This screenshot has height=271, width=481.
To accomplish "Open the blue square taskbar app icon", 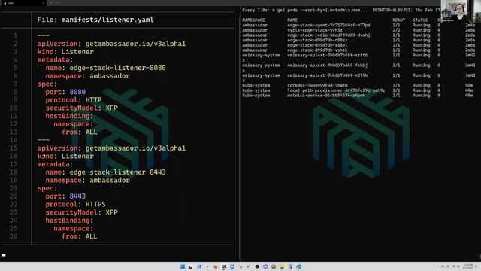I will (199, 266).
